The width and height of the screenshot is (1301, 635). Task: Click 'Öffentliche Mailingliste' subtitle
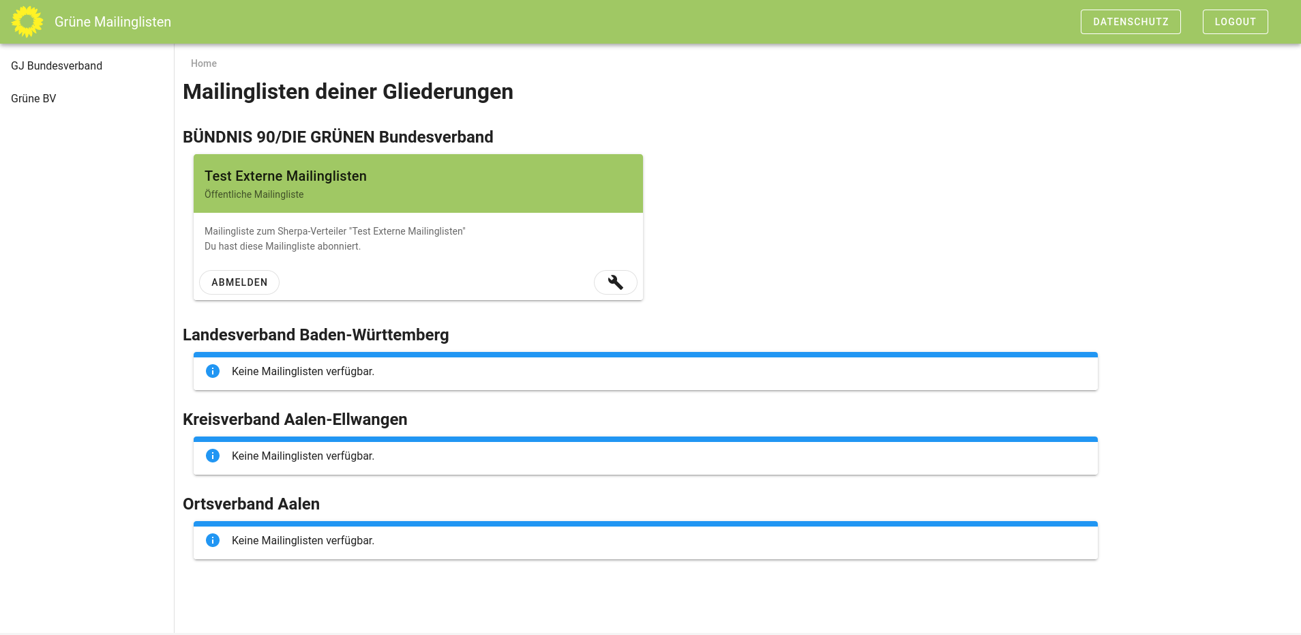[254, 194]
